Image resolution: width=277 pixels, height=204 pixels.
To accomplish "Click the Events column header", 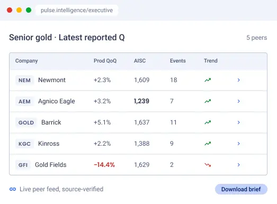I will tap(178, 61).
